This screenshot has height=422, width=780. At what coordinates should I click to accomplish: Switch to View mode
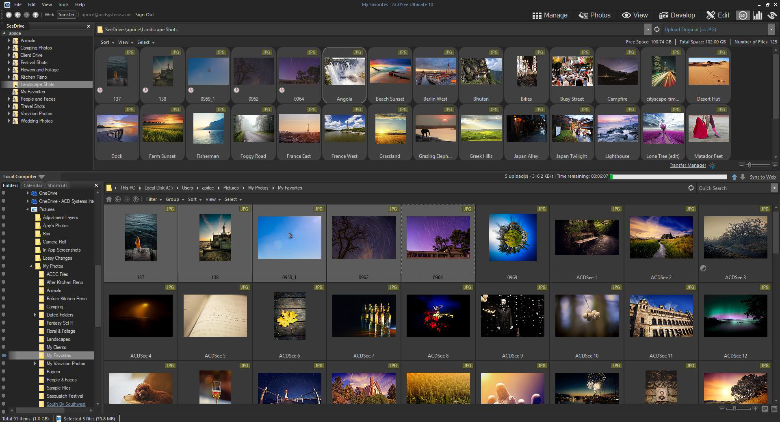tap(635, 15)
